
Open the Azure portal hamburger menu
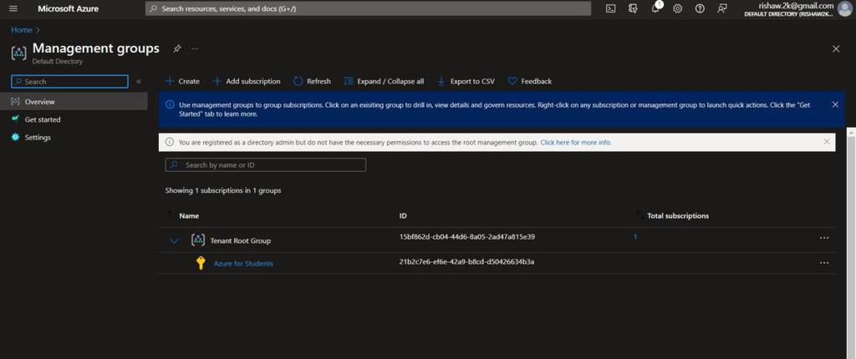(13, 8)
